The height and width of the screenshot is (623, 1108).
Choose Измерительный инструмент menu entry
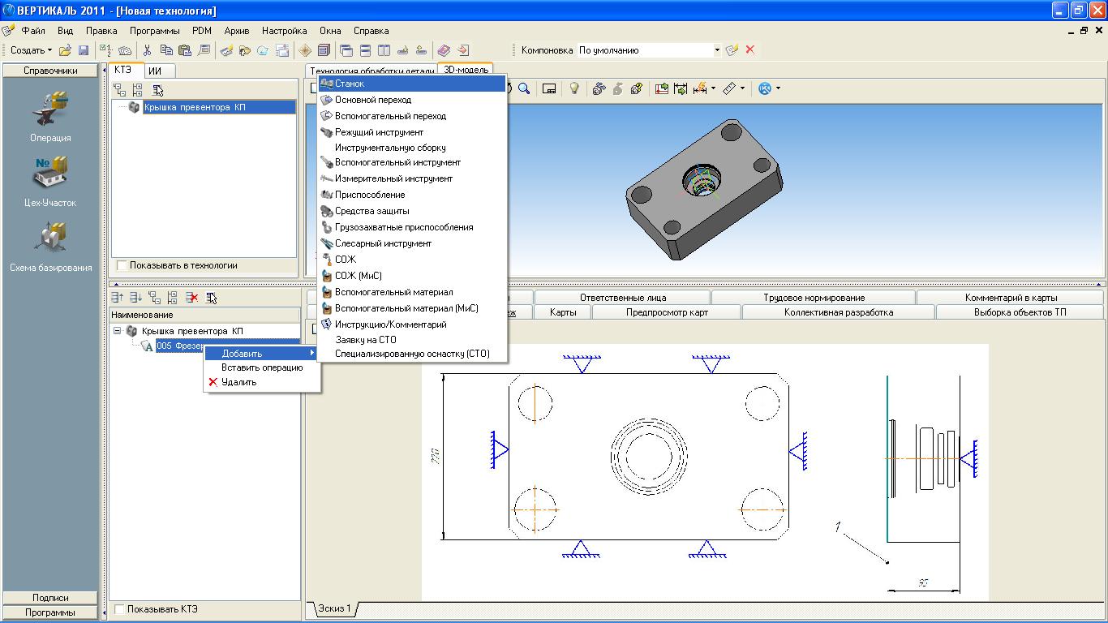pos(412,178)
